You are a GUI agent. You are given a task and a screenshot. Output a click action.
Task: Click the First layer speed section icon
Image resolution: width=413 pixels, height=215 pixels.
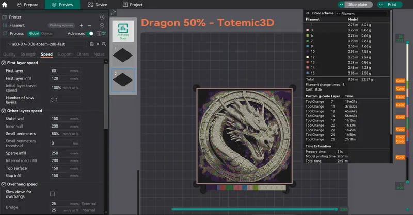click(x=4, y=63)
